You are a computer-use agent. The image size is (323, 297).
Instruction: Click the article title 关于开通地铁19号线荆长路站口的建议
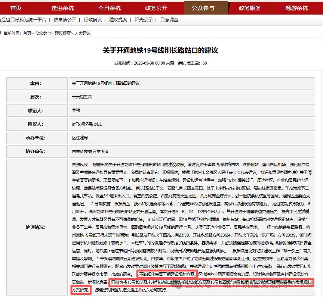coord(161,50)
